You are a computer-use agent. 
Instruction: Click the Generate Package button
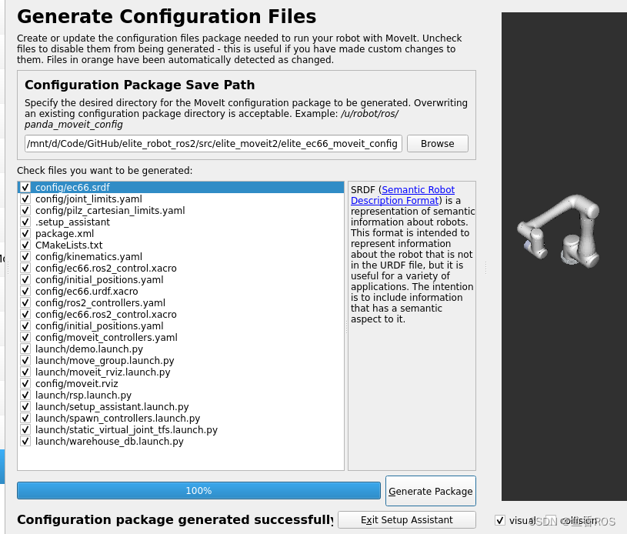[x=431, y=491]
